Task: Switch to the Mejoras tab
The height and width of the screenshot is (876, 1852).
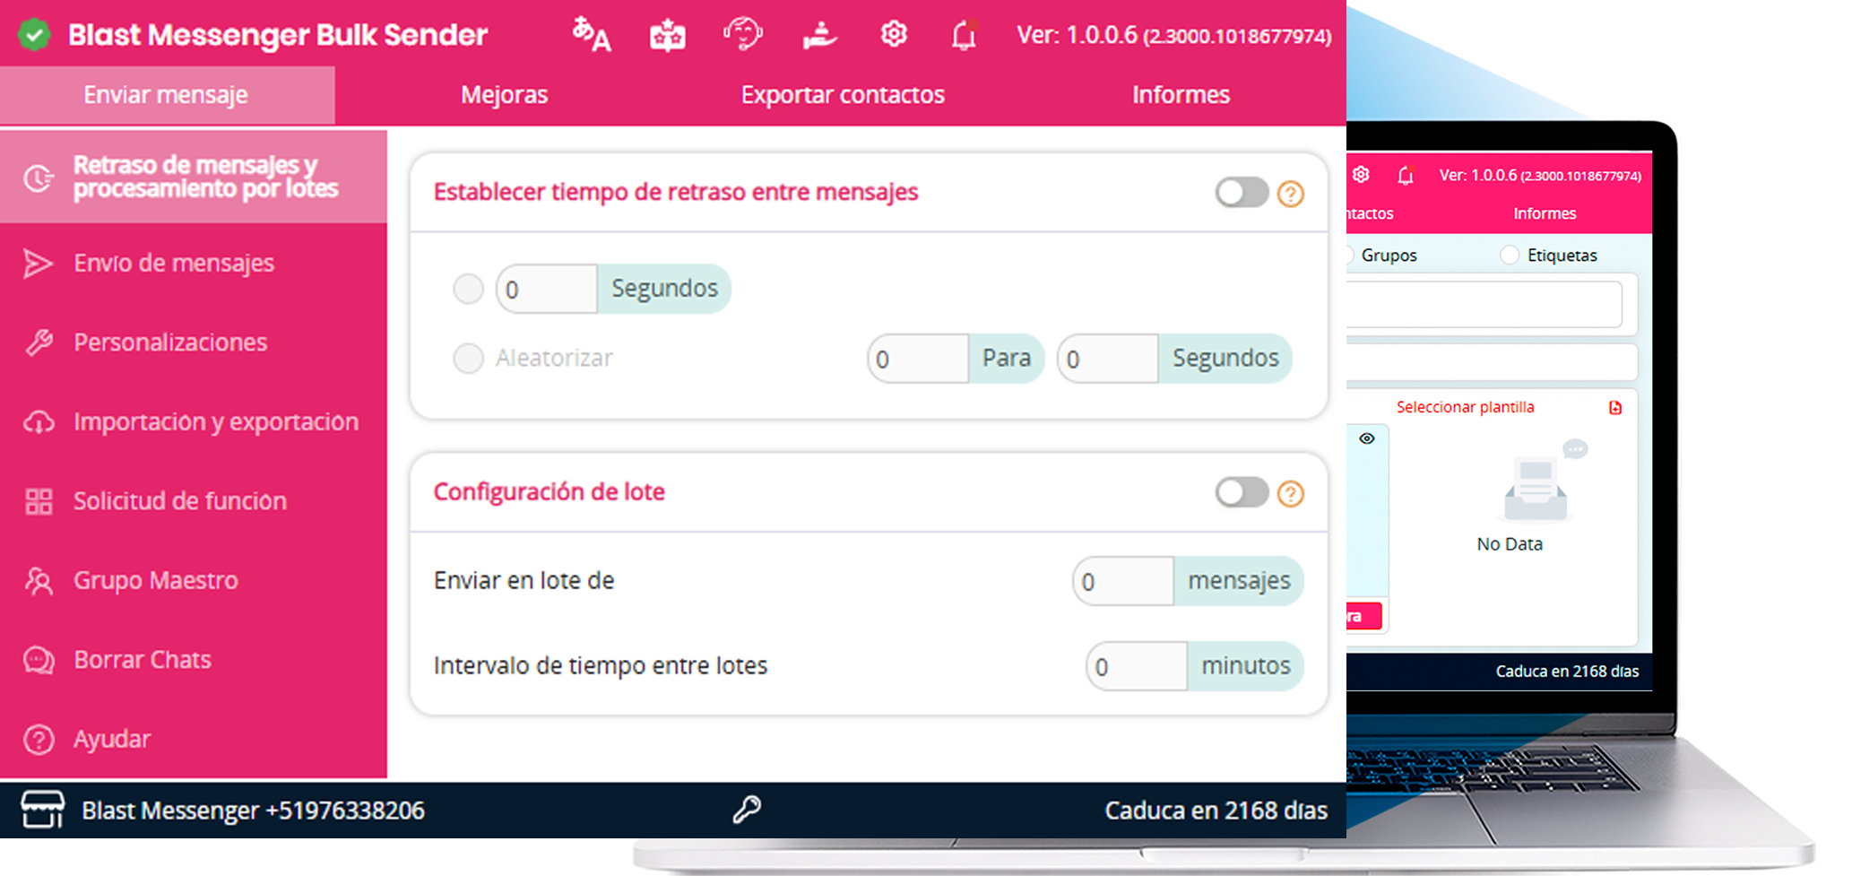Action: (504, 95)
